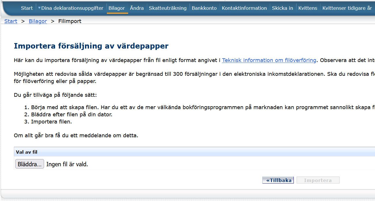
Task: Open the Dina deklarationsuppgifter dropdown arrow
Action: [39, 8]
